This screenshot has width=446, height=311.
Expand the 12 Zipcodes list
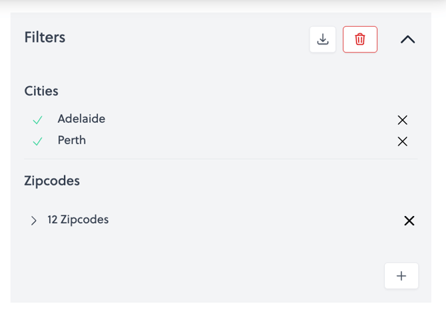(34, 221)
